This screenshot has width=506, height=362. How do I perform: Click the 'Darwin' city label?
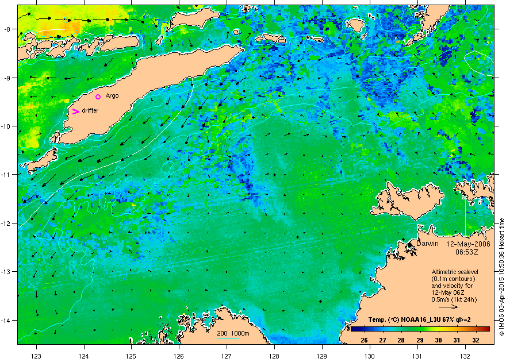427,244
